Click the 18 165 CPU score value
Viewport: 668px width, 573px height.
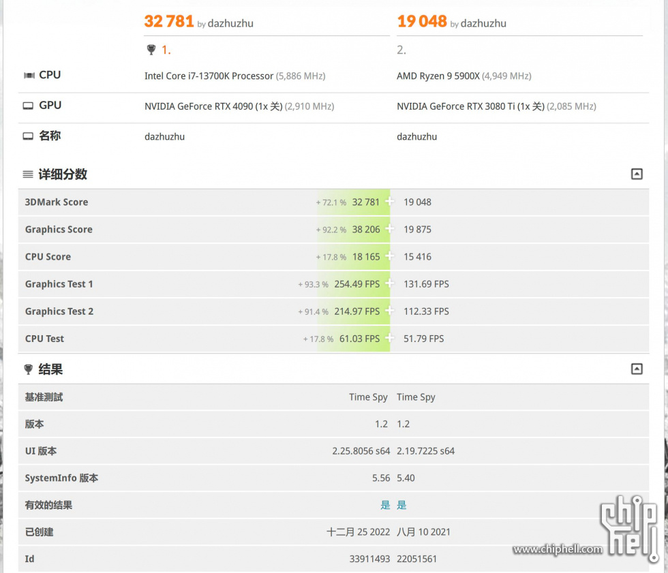point(366,257)
